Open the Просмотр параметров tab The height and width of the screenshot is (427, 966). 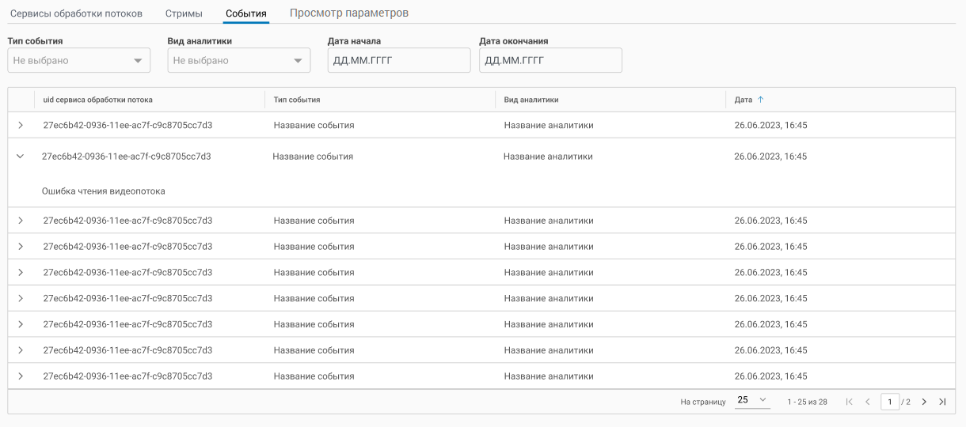pos(348,13)
